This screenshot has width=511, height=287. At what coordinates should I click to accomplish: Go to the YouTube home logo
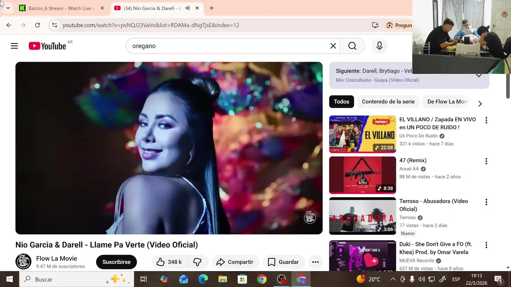47,46
